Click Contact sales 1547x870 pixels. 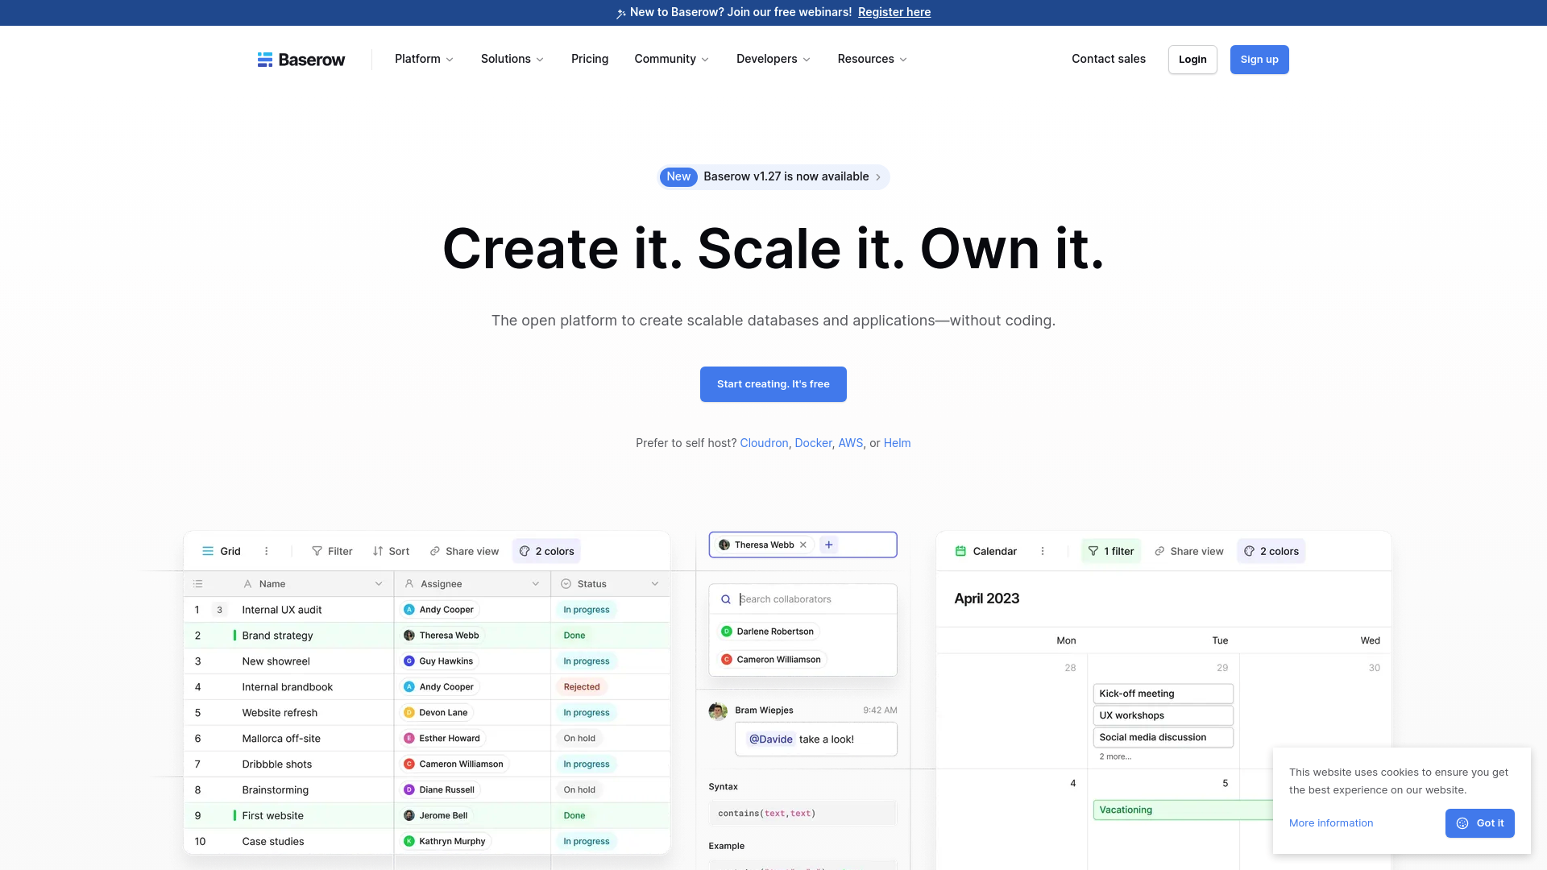tap(1109, 59)
